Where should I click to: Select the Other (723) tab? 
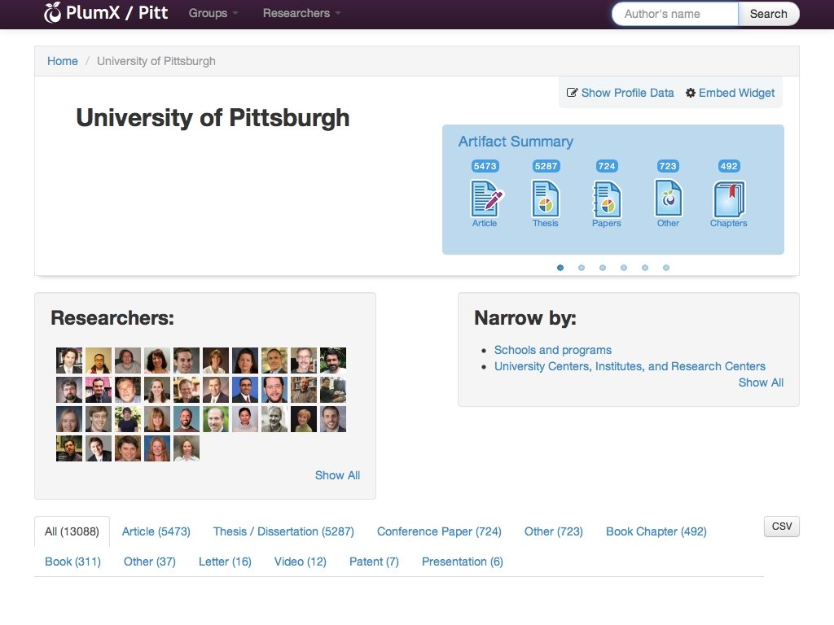[553, 531]
